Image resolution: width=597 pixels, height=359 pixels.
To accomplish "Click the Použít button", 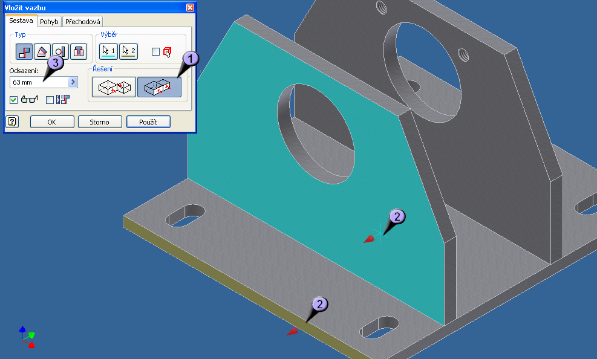I will tap(148, 121).
